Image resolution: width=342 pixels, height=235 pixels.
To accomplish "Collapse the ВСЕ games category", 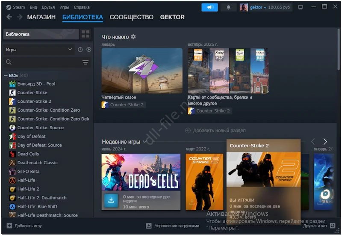I will click(x=6, y=75).
